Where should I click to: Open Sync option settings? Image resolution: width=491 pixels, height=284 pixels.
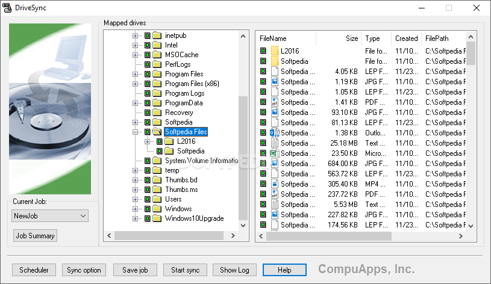[x=84, y=270]
